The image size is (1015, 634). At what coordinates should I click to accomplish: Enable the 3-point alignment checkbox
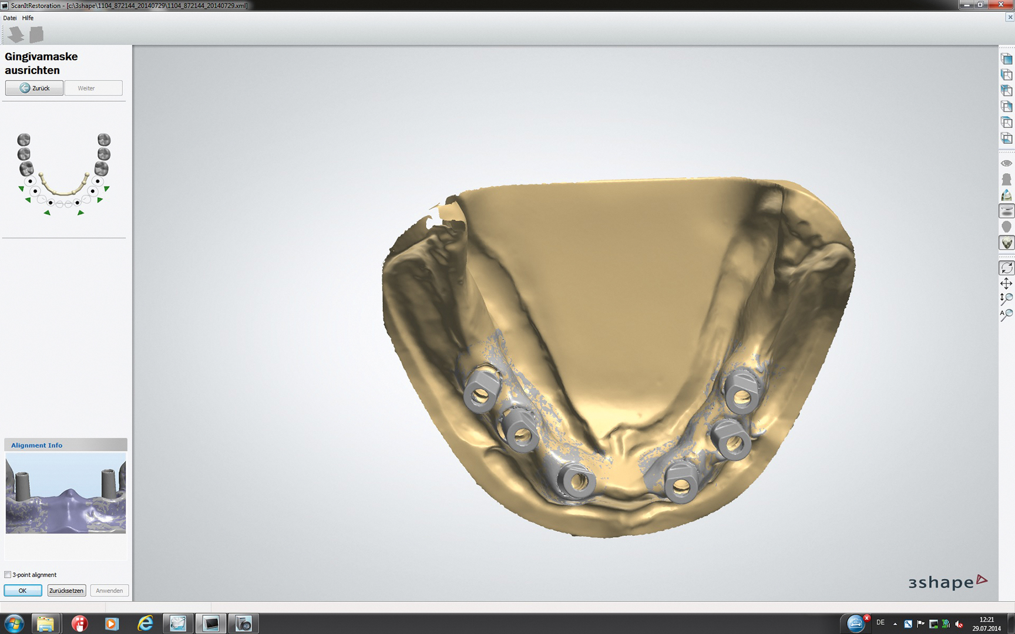click(x=8, y=575)
